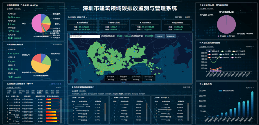Switch to 居住建筑 tab in 建筑能耗情况 panel

pos(17,9)
